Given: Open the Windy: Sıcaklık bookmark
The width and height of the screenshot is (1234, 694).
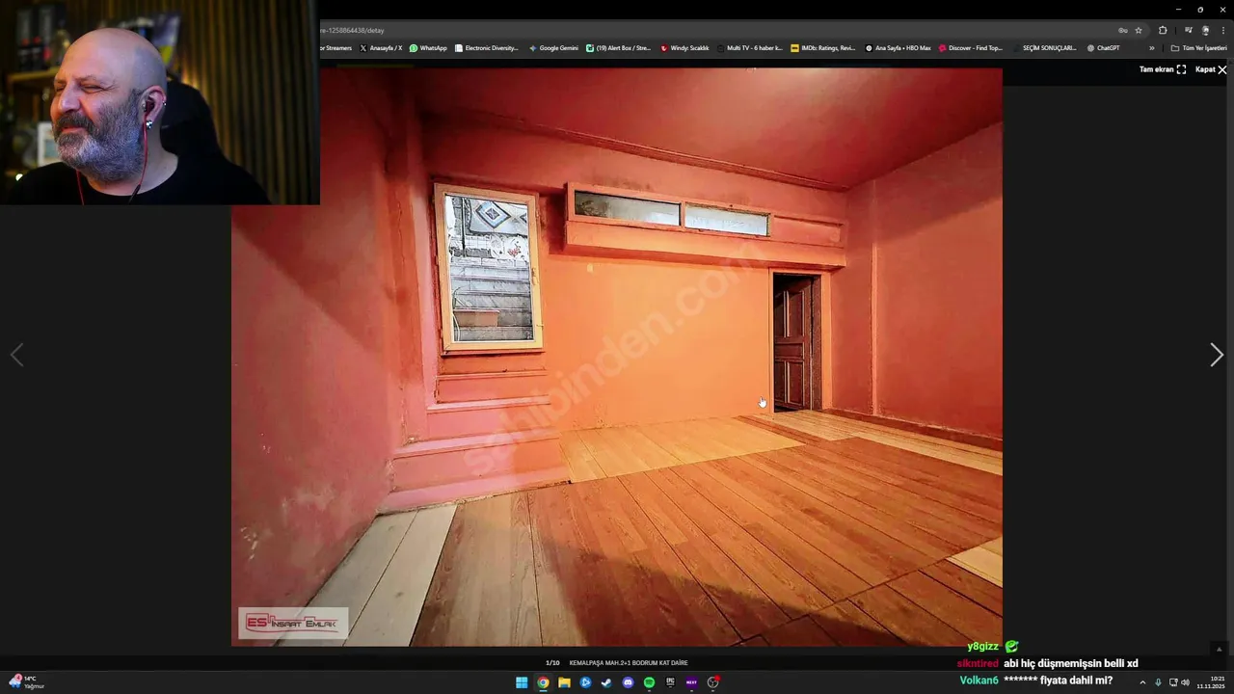Looking at the screenshot, I should tap(685, 47).
